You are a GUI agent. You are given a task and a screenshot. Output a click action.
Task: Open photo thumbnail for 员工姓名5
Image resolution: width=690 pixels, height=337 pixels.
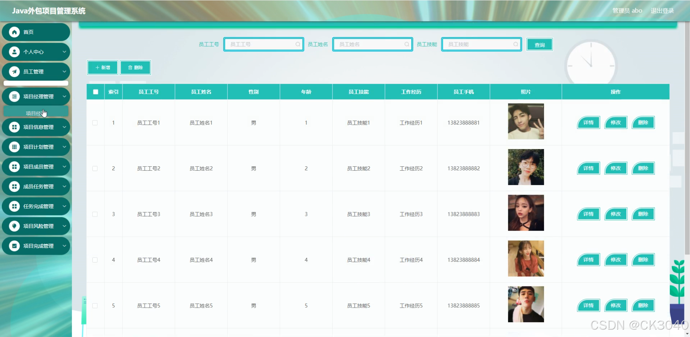[x=526, y=304]
